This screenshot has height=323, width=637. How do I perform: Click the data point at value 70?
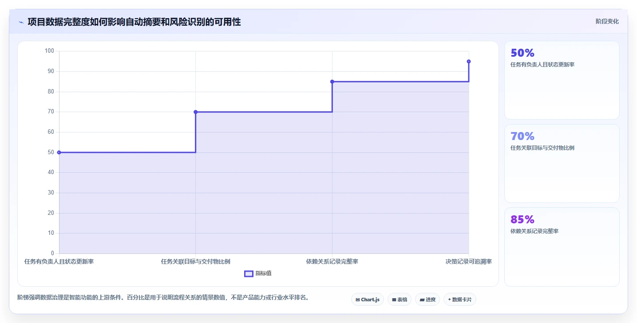coord(196,112)
